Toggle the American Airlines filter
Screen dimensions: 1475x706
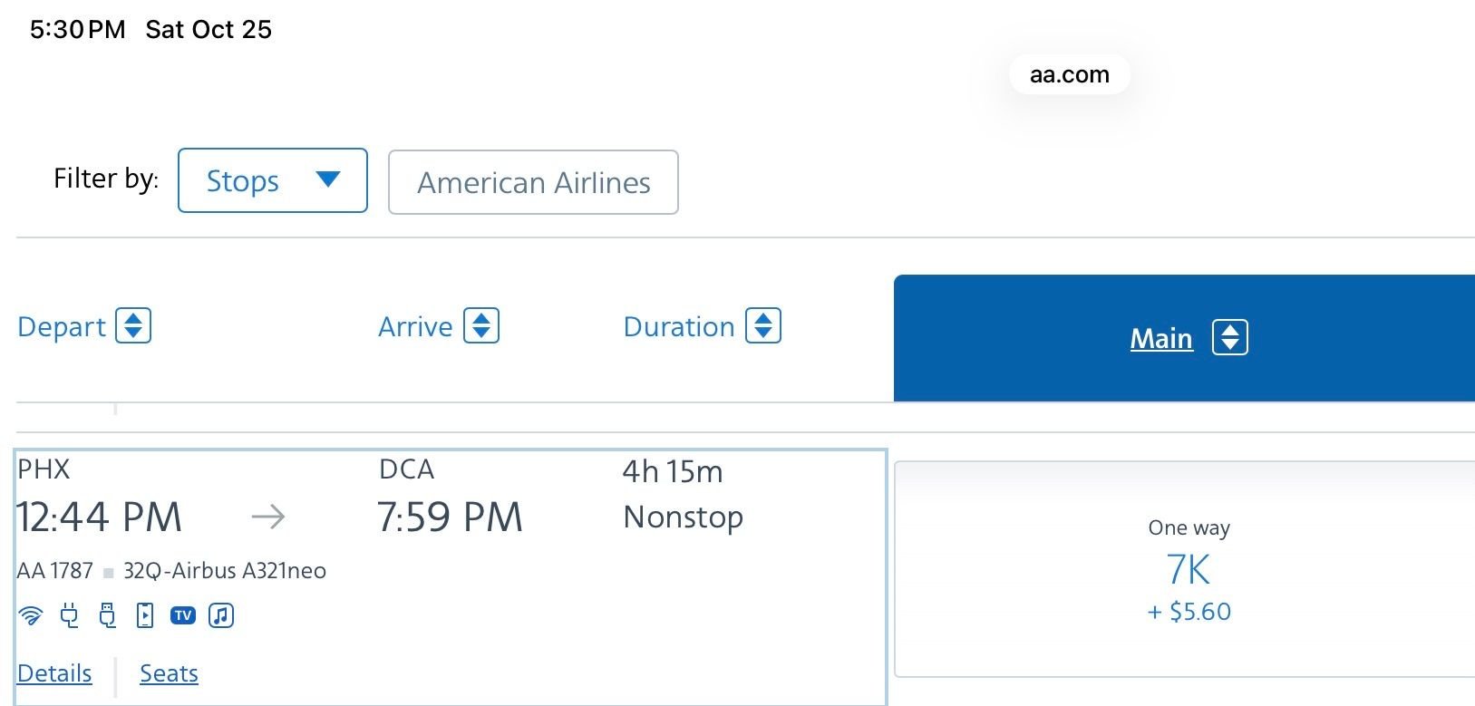pos(533,182)
